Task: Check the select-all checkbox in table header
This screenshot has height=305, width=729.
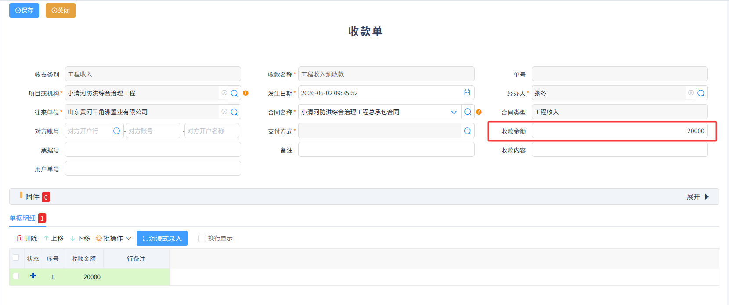Action: pyautogui.click(x=16, y=258)
